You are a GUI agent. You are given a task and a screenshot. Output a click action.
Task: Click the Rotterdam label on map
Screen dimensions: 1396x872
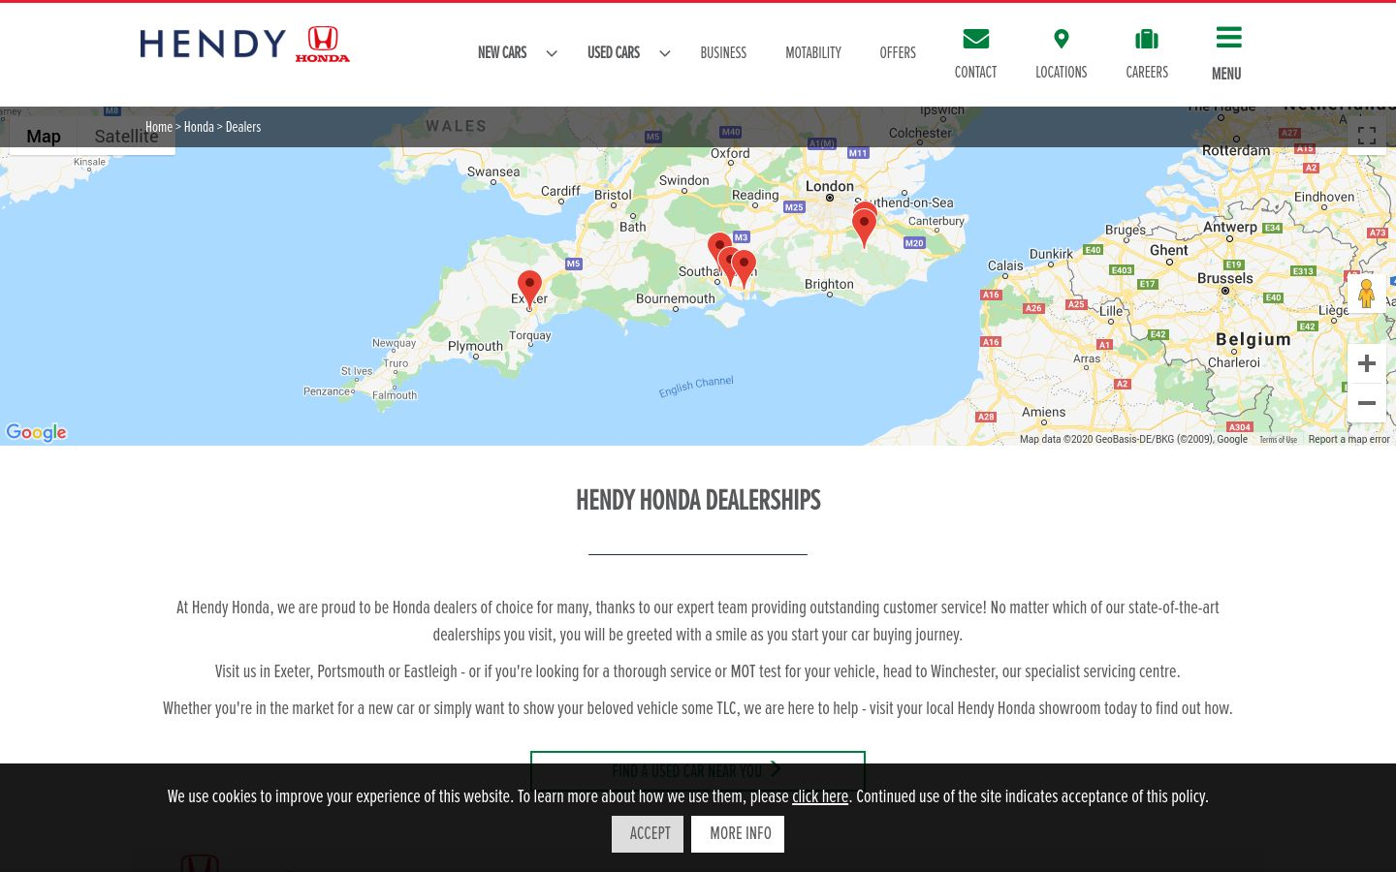point(1236,150)
